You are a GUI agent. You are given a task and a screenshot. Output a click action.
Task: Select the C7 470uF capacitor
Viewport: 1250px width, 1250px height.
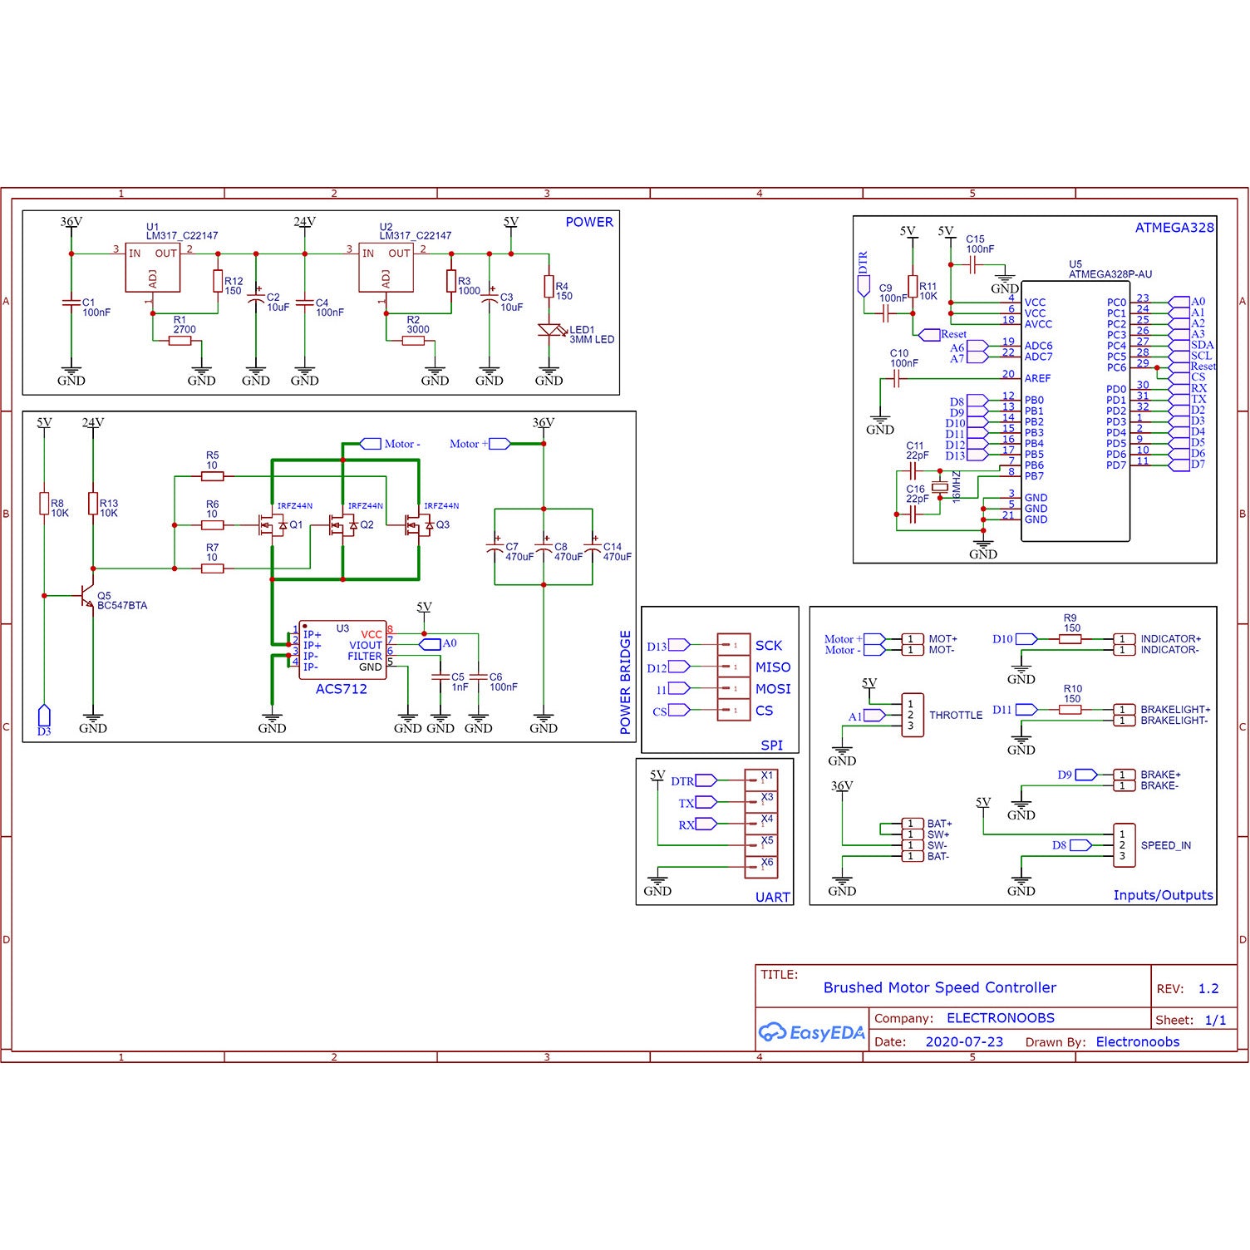495,549
